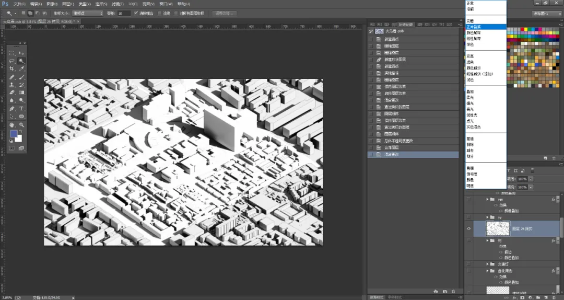Image resolution: width=564 pixels, height=300 pixels.
Task: Select the Brush tool
Action: [21, 77]
